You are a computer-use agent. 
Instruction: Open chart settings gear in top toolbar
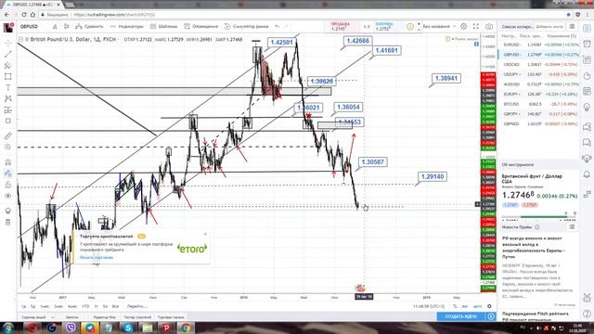click(464, 27)
